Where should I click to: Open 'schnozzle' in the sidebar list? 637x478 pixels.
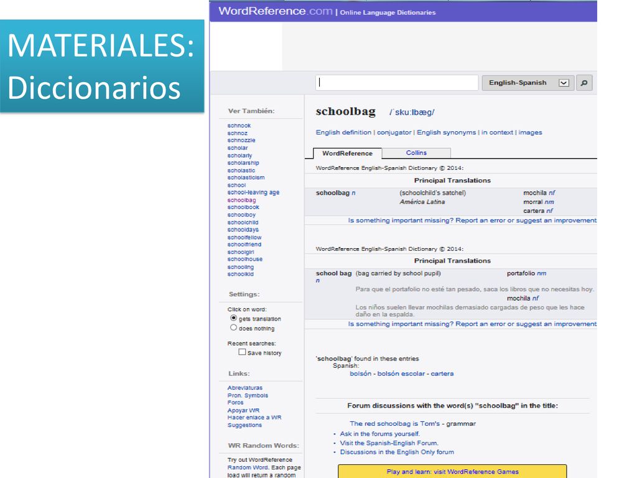click(x=241, y=140)
